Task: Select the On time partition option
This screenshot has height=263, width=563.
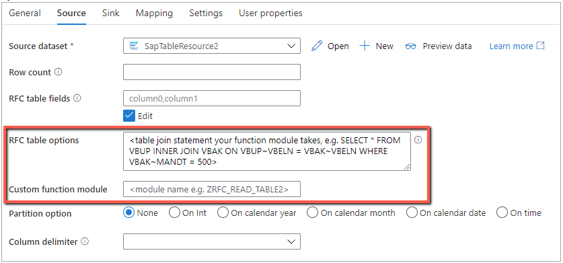Action: (x=502, y=213)
